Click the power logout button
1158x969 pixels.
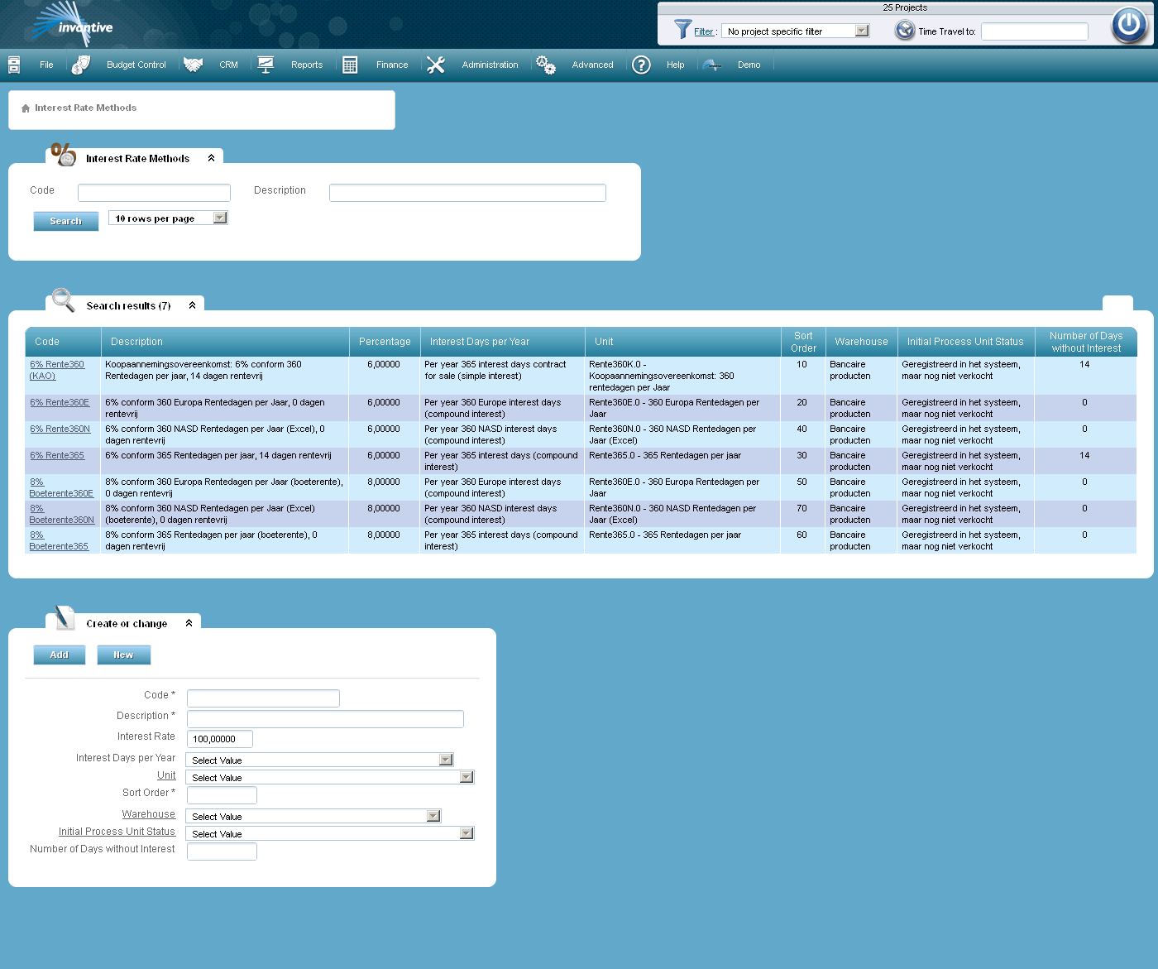[1129, 25]
